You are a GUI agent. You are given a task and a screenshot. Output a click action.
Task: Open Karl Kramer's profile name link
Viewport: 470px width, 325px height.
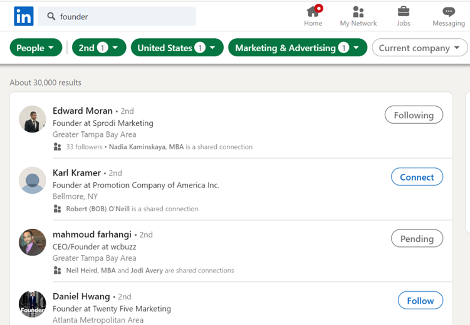pos(76,173)
